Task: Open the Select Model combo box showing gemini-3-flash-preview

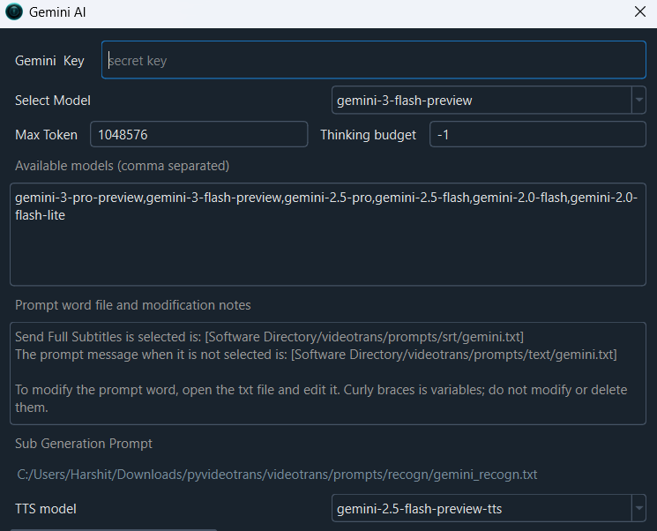Action: [x=481, y=101]
